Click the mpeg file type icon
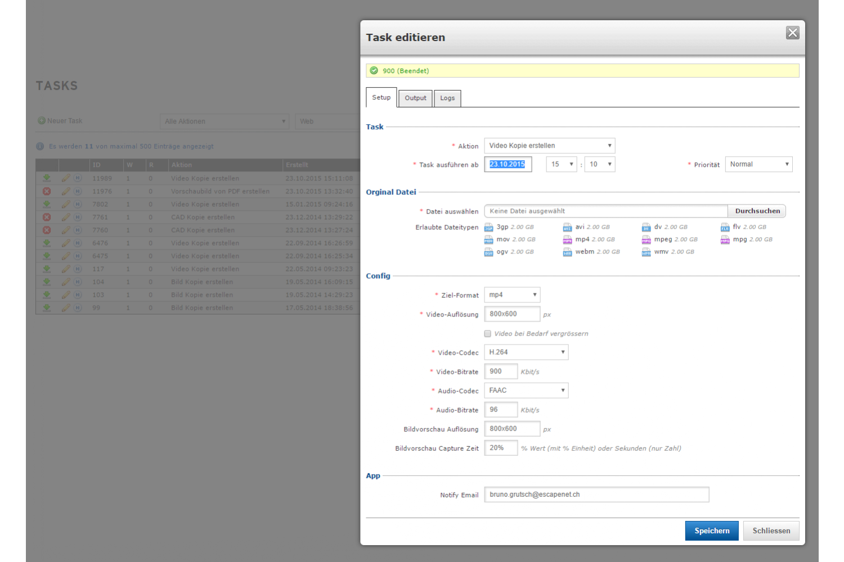844x562 pixels. coord(646,240)
